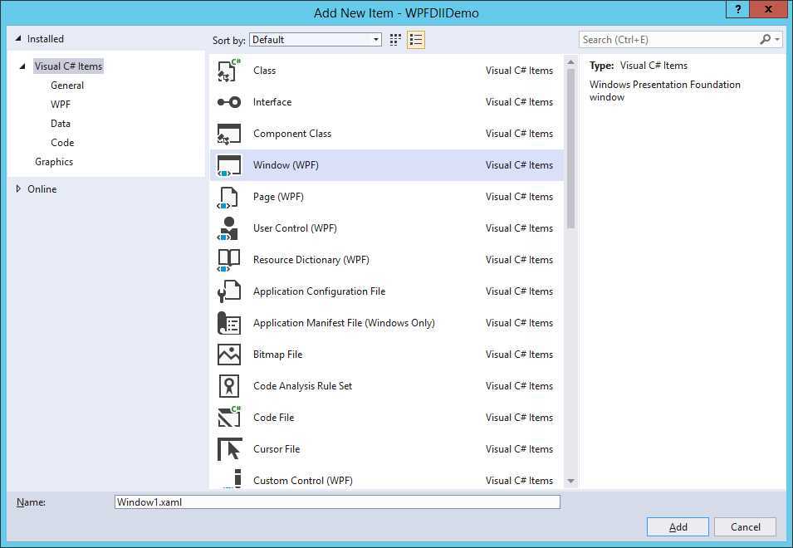Select Application Manifest File (Windows Only) name
Screen dimensions: 793x548
[x=344, y=323]
